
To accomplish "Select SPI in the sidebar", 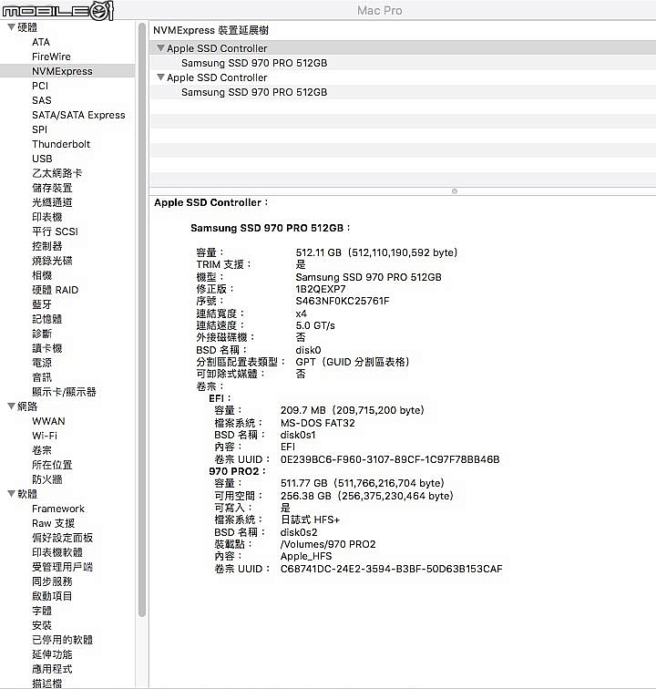I will [x=39, y=129].
